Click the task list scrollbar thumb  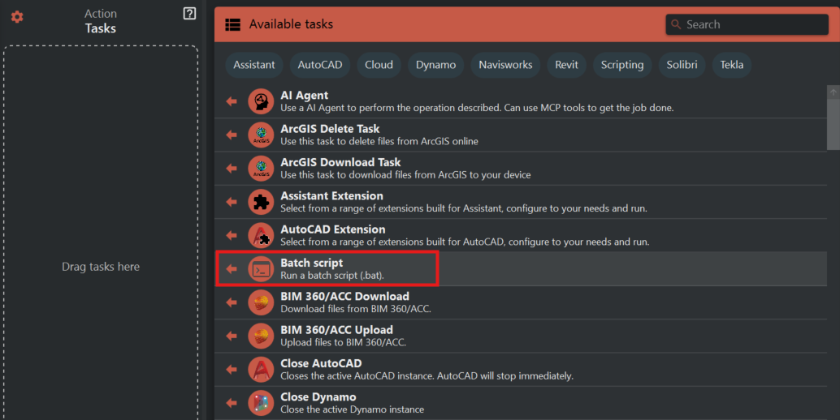pyautogui.click(x=833, y=124)
